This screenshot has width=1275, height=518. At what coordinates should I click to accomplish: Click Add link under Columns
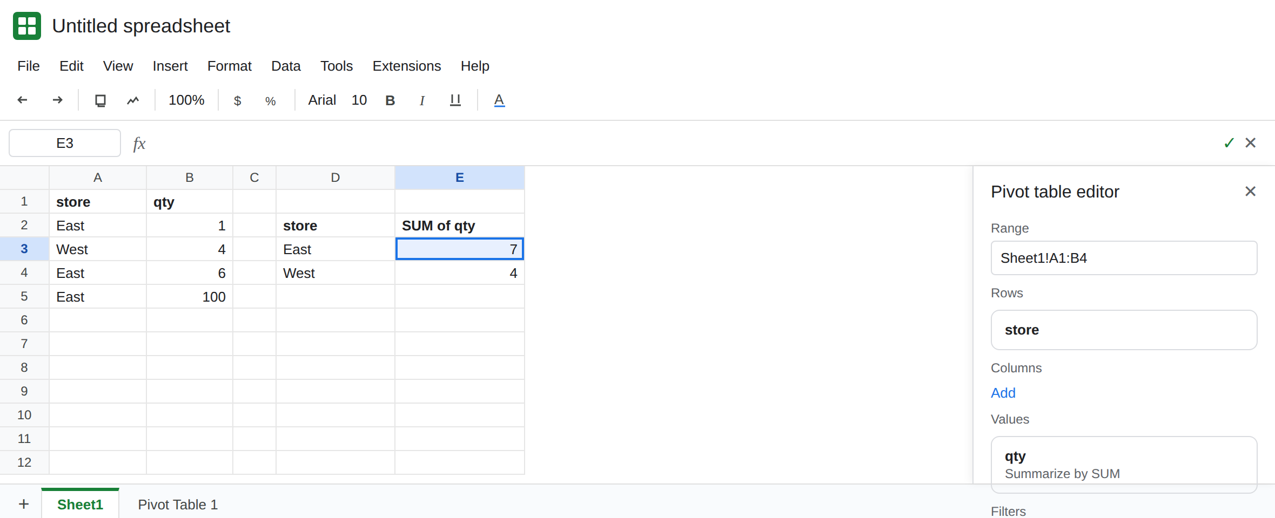[x=1003, y=393]
